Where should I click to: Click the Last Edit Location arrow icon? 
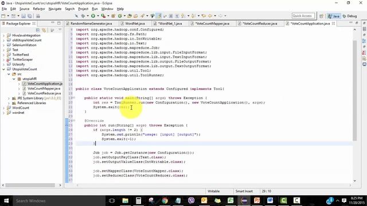click(x=204, y=16)
